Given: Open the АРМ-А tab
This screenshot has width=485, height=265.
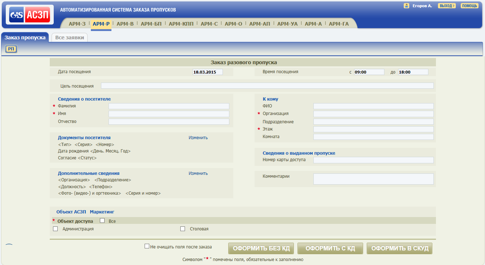Looking at the screenshot, I should 313,24.
